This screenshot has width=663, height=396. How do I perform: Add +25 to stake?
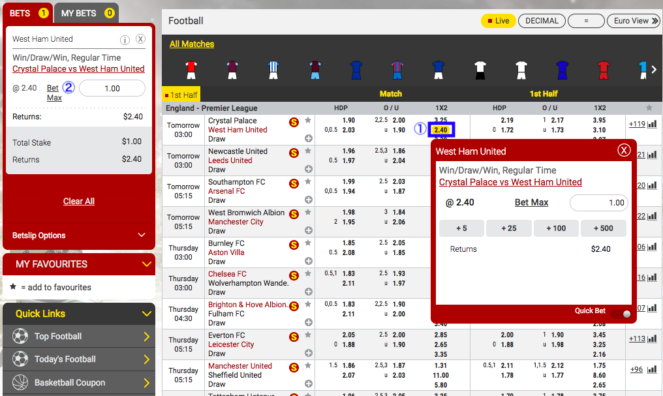click(x=508, y=228)
